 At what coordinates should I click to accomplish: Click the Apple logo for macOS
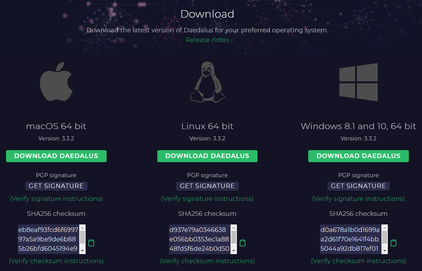(x=56, y=81)
